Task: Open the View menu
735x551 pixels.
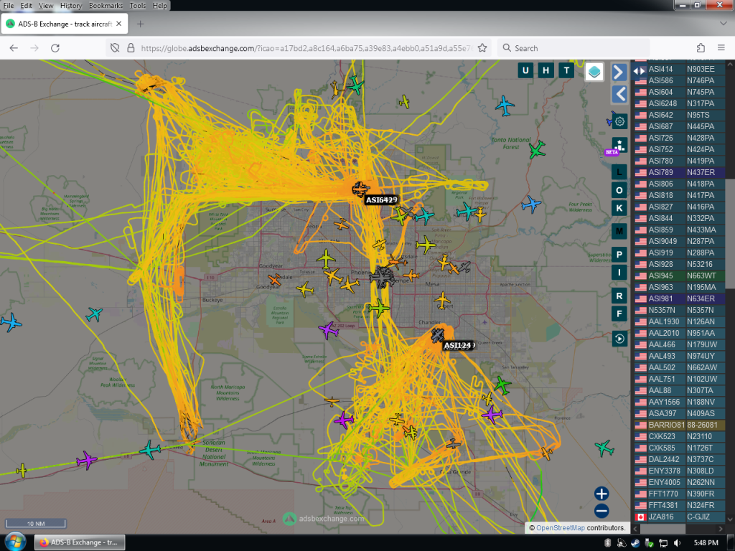Action: pyautogui.click(x=45, y=6)
